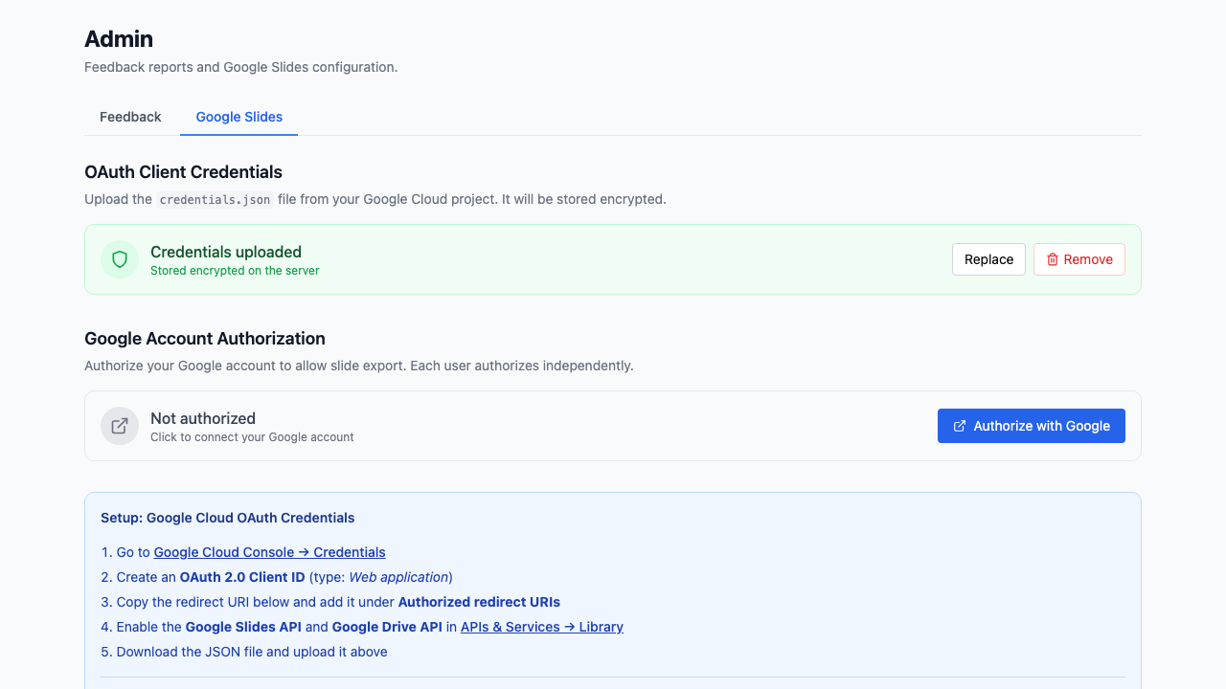Click the Setup: Google Cloud OAuth Credentials heading

pyautogui.click(x=228, y=518)
